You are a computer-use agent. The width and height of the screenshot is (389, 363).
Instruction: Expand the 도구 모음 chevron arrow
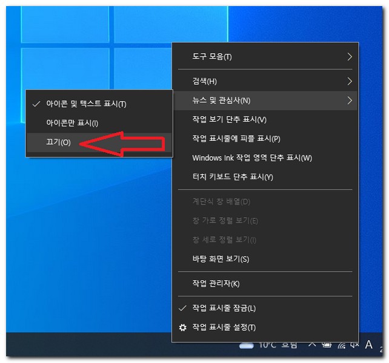coord(350,57)
